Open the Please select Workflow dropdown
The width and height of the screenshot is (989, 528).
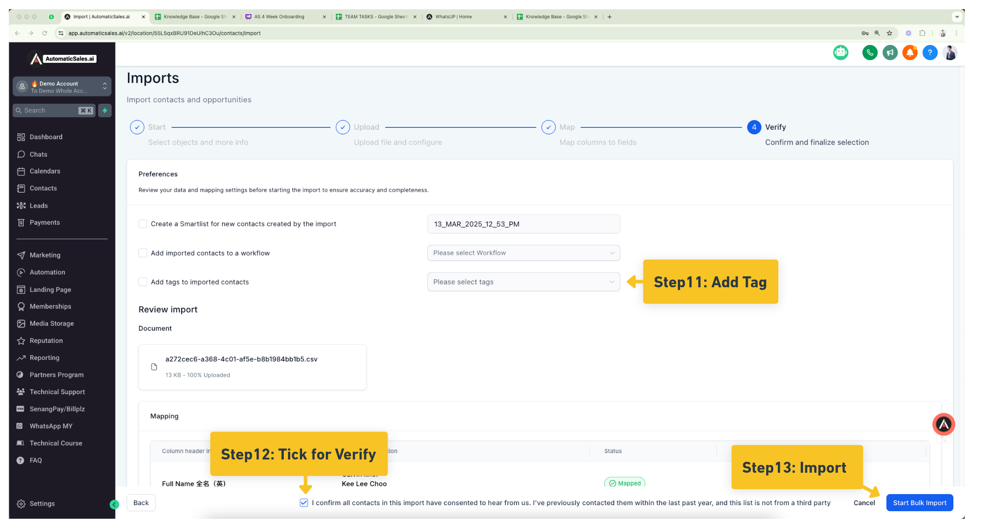tap(523, 253)
